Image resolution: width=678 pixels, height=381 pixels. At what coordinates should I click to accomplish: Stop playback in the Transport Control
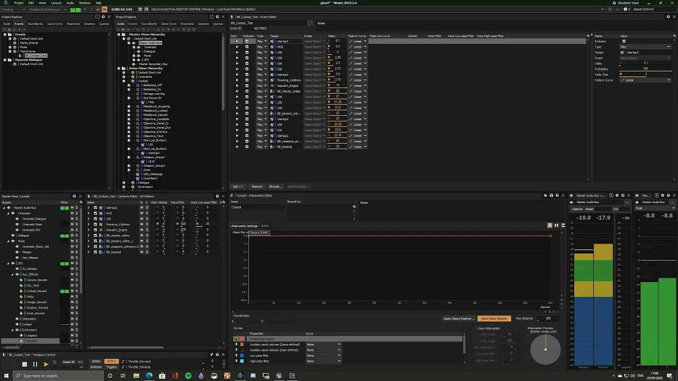[x=24, y=364]
